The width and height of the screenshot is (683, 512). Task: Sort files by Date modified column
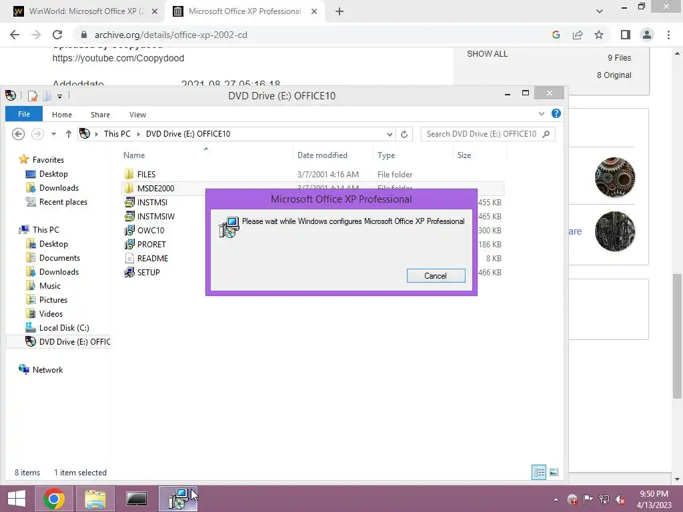[322, 155]
